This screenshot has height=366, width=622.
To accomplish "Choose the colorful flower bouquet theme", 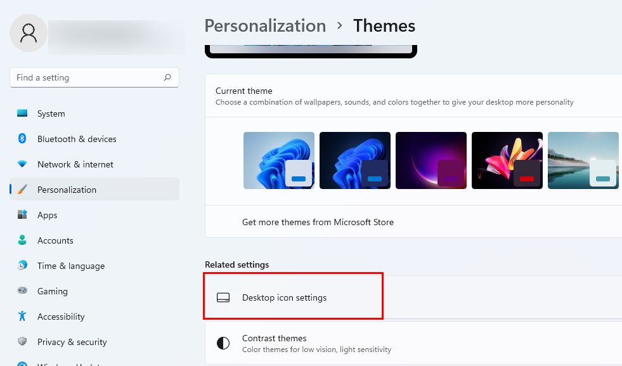I will 507,160.
